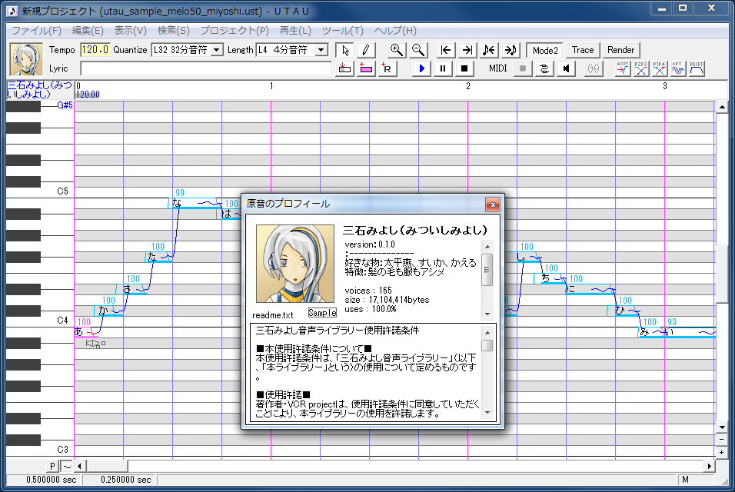Open the Help menu (ヘルプ)
Viewport: 735px width, 492px height.
tap(395, 31)
